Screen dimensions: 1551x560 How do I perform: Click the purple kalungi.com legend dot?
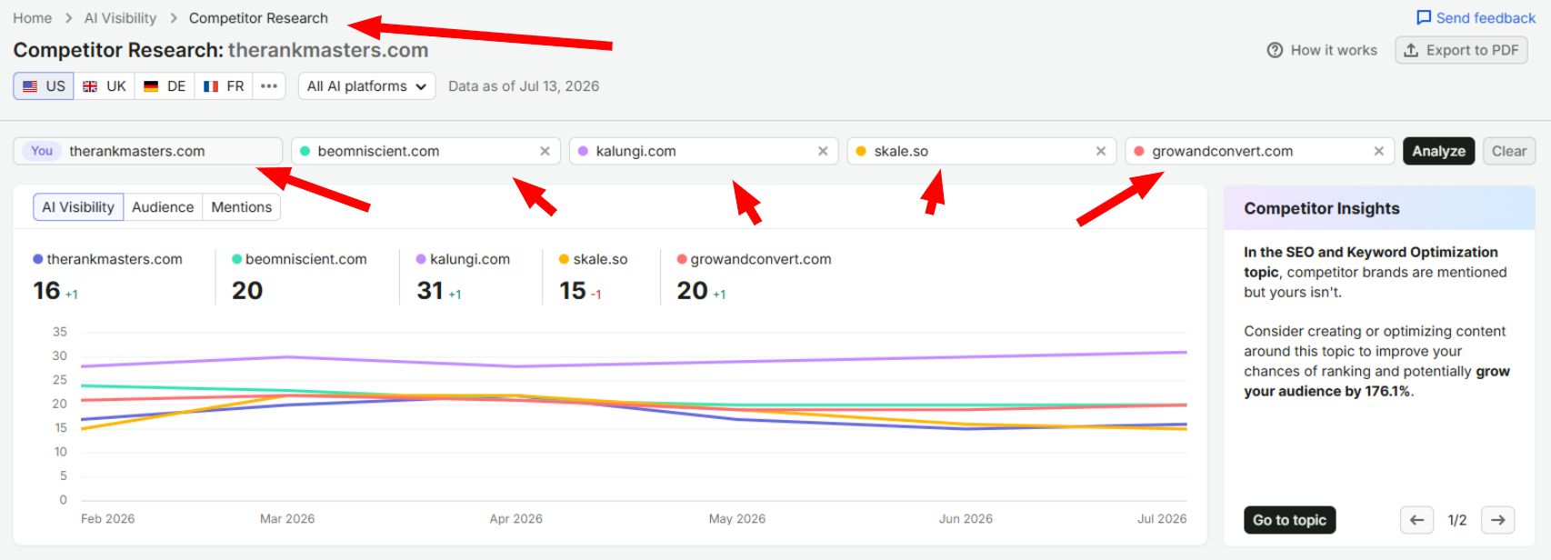421,259
